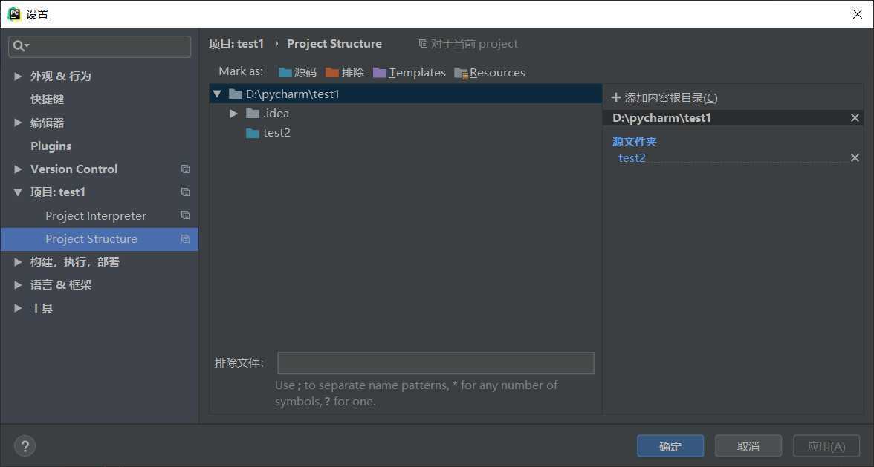Open the 快捷键 settings page
The image size is (874, 467).
pyautogui.click(x=48, y=99)
